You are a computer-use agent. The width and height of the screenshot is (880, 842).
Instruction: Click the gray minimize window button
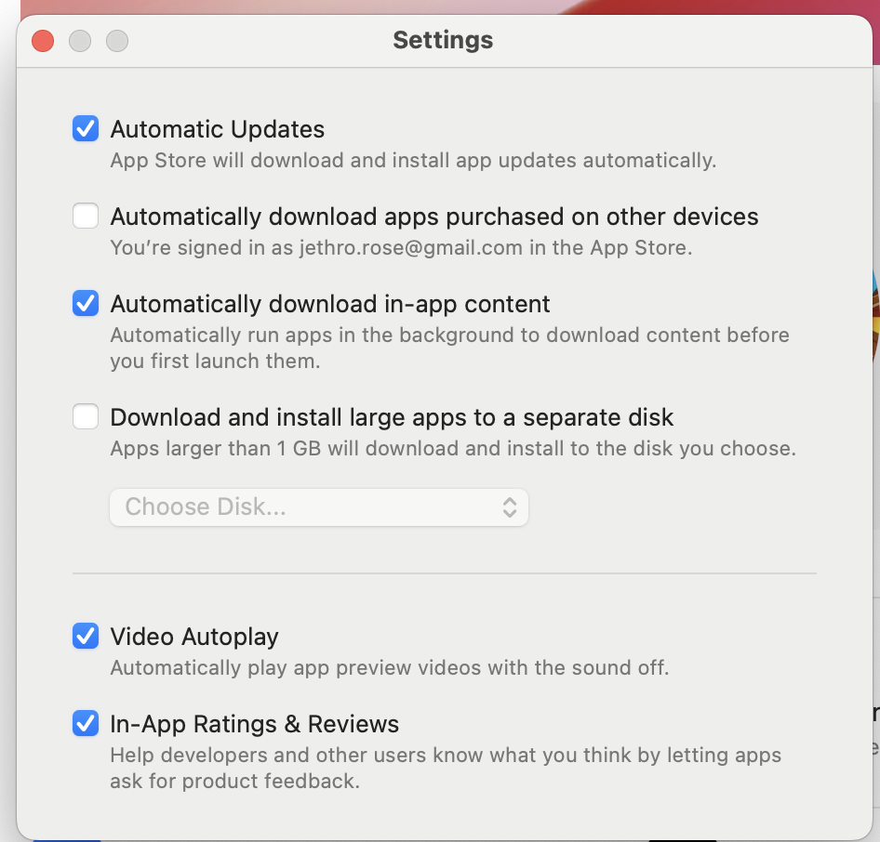pyautogui.click(x=80, y=41)
